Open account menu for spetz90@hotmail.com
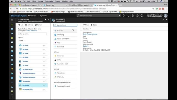Viewport: 177px width, 100px height. coord(157,16)
